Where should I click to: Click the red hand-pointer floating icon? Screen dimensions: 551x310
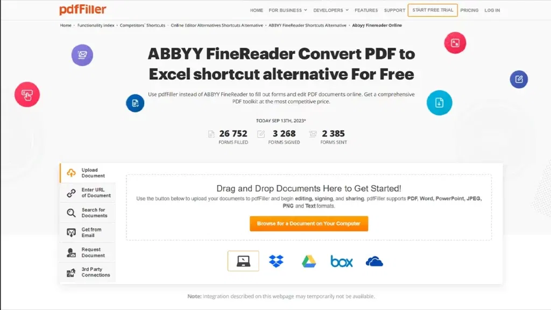pyautogui.click(x=27, y=95)
